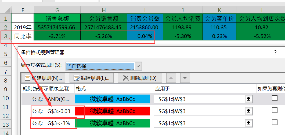
Task: Click cell -3.71%
Action: 57,36
